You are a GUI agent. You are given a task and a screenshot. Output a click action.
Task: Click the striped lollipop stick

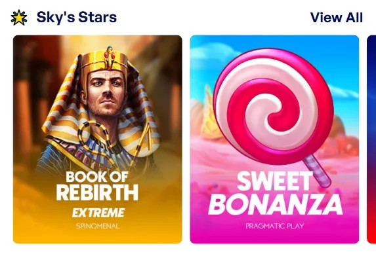(317, 170)
